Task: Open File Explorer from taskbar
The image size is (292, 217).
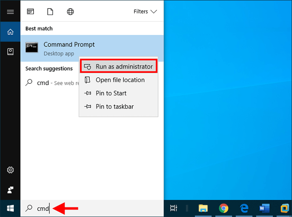Action: [x=203, y=208]
